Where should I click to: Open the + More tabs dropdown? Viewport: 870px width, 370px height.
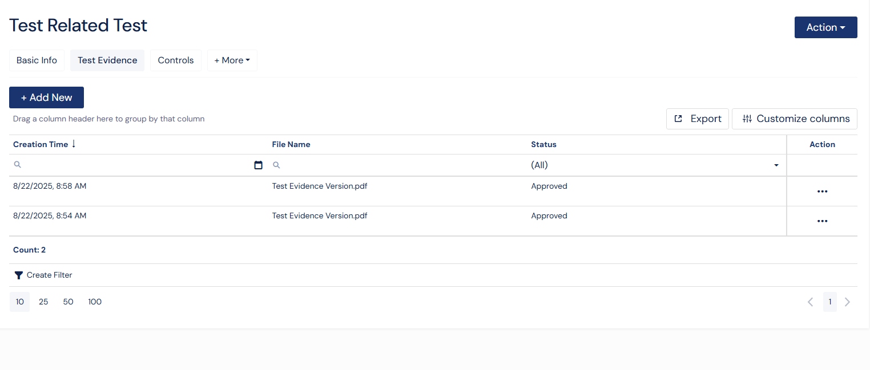click(232, 60)
